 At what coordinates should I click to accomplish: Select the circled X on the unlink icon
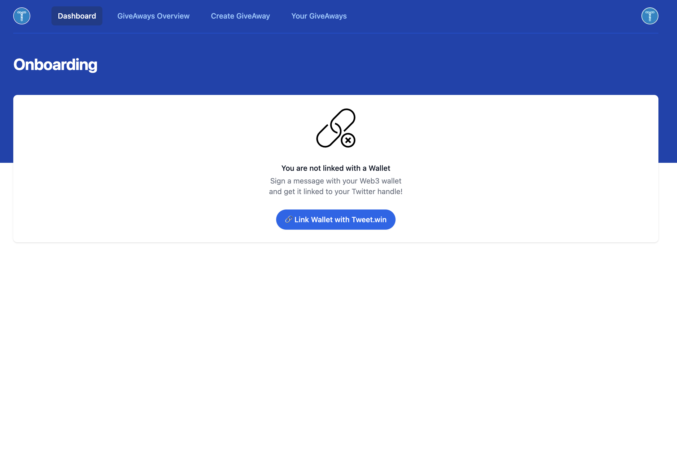(348, 140)
